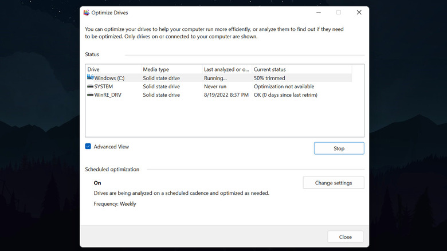Viewport: 447px width, 251px height.
Task: Select the SYSTEM drive icon
Action: tap(90, 87)
